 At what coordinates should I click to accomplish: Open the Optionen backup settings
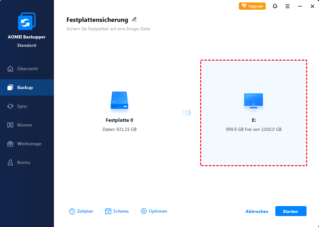tap(154, 211)
